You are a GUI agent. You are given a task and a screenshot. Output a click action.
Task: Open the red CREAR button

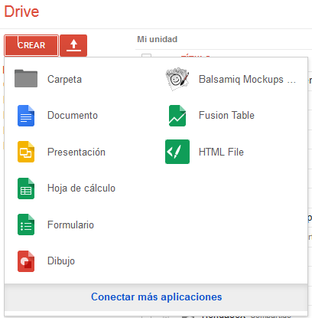[x=31, y=45]
